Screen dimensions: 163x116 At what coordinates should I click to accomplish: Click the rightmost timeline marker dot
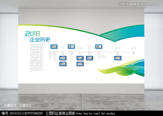(134, 52)
